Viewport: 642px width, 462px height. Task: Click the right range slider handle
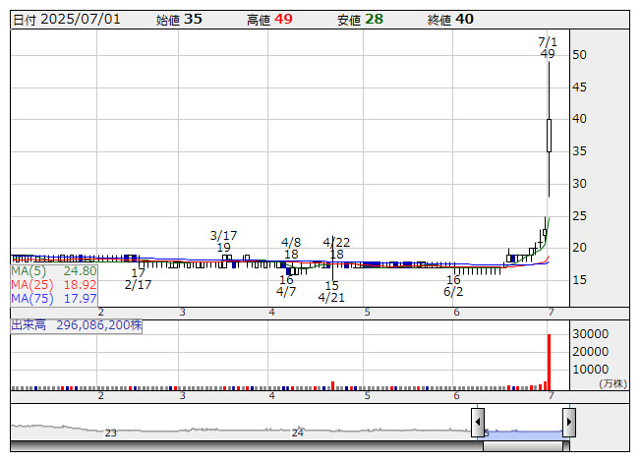(x=568, y=423)
